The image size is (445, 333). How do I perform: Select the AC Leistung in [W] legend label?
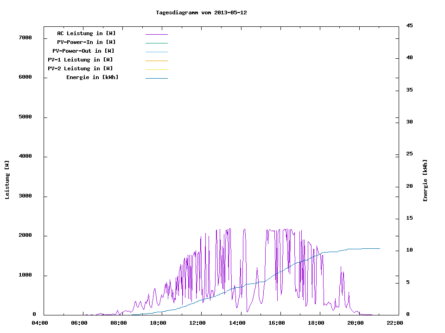point(86,33)
